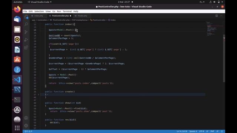Screen dimensions: 237x133
Task: Open the Extensions view
Action: pyautogui.click(x=26, y=48)
